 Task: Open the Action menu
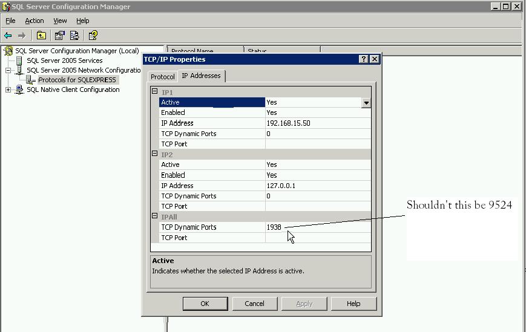click(x=34, y=21)
